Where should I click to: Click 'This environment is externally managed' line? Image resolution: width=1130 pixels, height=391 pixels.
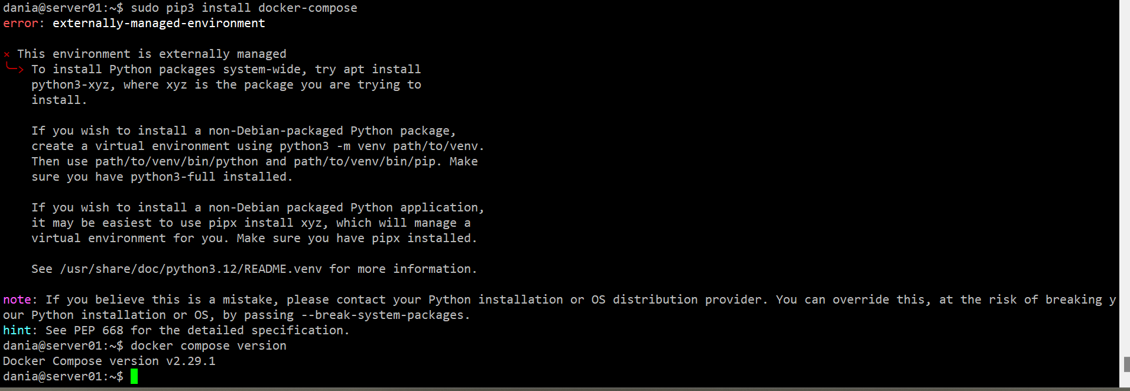click(151, 54)
